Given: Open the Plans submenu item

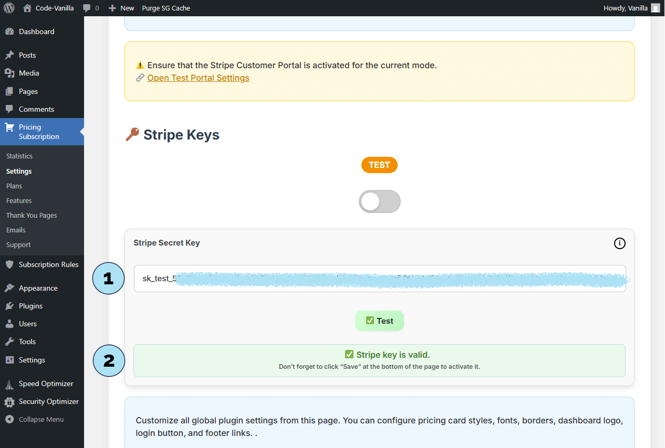Looking at the screenshot, I should (14, 186).
